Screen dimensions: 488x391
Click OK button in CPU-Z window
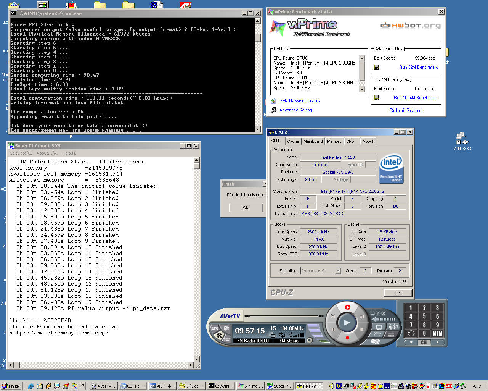click(398, 293)
